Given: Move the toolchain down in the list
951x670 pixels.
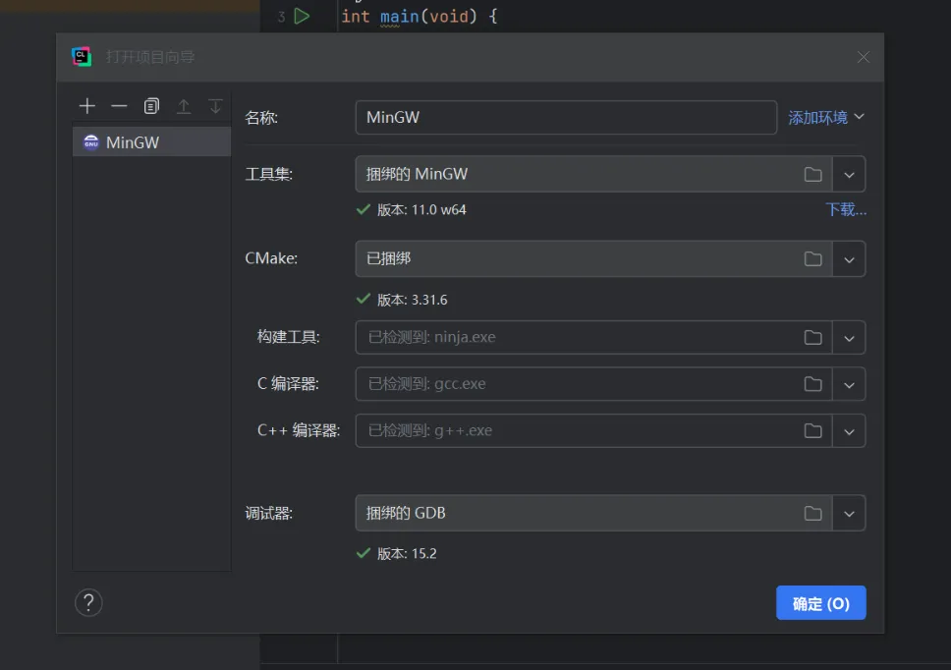Looking at the screenshot, I should tap(215, 106).
